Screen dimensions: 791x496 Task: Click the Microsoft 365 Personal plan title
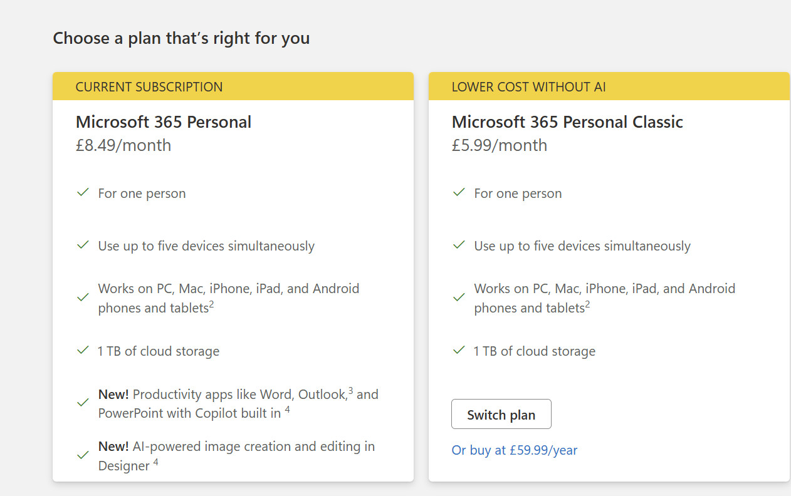coord(164,122)
